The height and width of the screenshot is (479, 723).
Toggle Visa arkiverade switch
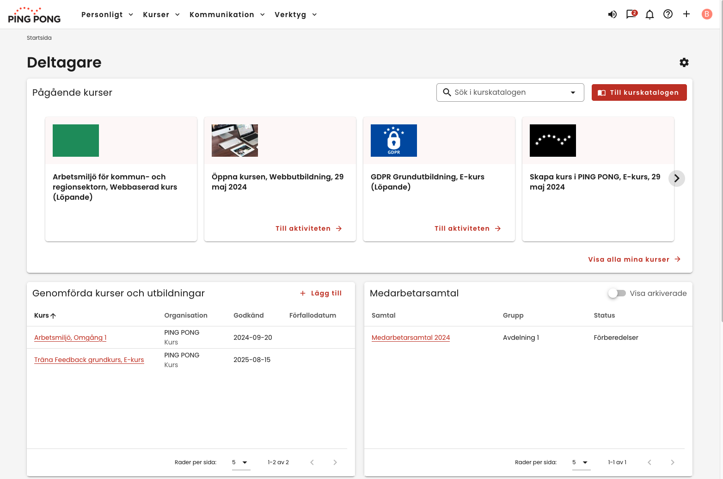617,293
